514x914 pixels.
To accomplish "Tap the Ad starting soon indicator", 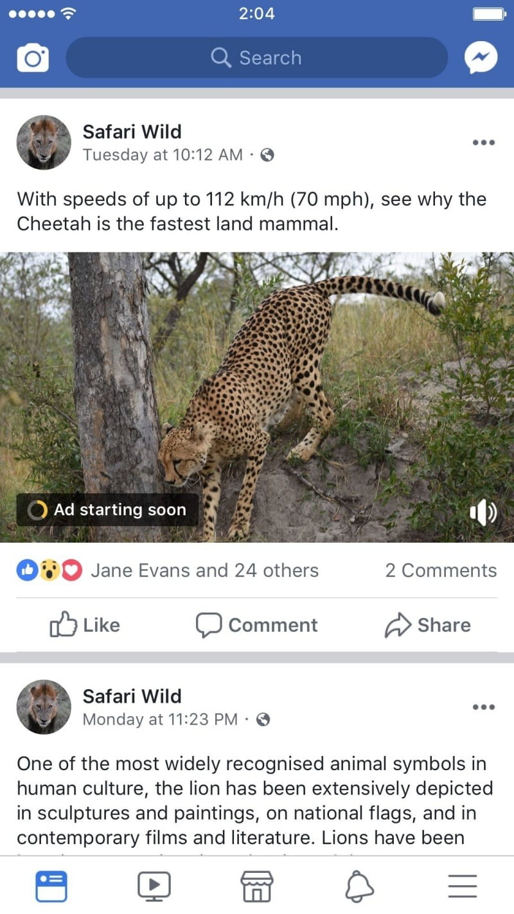I will click(107, 510).
